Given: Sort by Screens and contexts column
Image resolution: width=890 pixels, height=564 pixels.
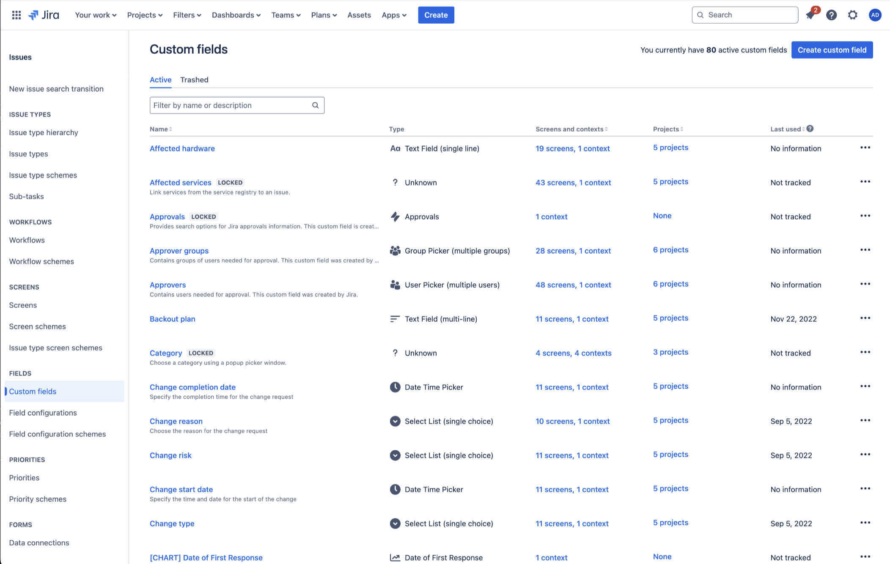Looking at the screenshot, I should (571, 129).
